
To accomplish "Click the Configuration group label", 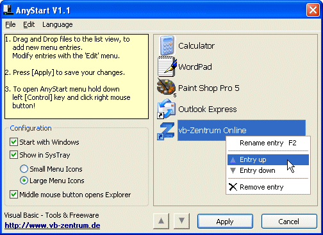I will [x=31, y=128].
